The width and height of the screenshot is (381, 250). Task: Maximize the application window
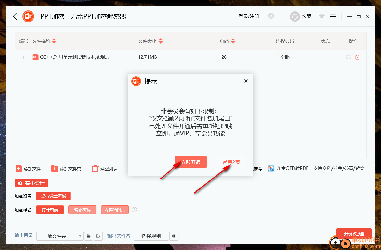[x=358, y=16]
